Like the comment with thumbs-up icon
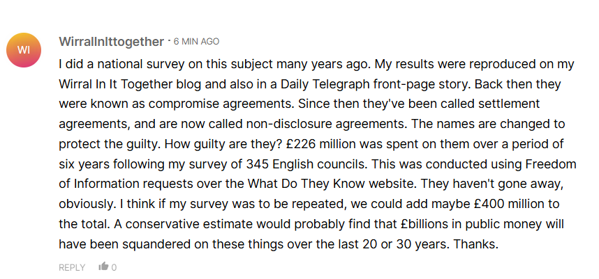Image resolution: width=599 pixels, height=279 pixels. [104, 266]
